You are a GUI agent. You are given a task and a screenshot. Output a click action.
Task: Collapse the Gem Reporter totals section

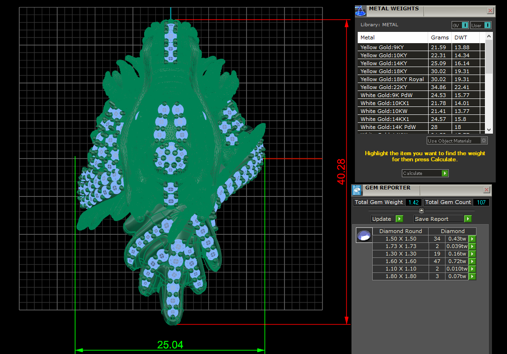tap(421, 211)
